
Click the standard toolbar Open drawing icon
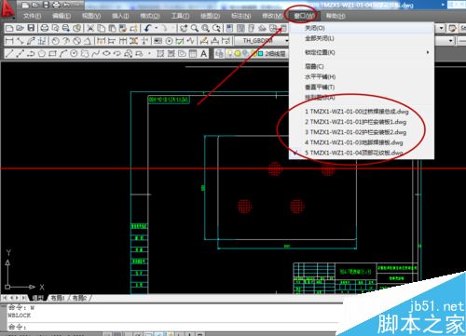pos(21,28)
